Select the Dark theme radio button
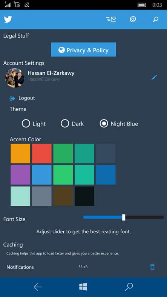Viewport: 167px width, 297px height. [65, 124]
